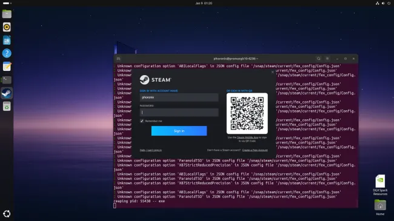Image resolution: width=394 pixels, height=221 pixels.
Task: Close the Steam sign-in dialog
Action: coord(273,72)
